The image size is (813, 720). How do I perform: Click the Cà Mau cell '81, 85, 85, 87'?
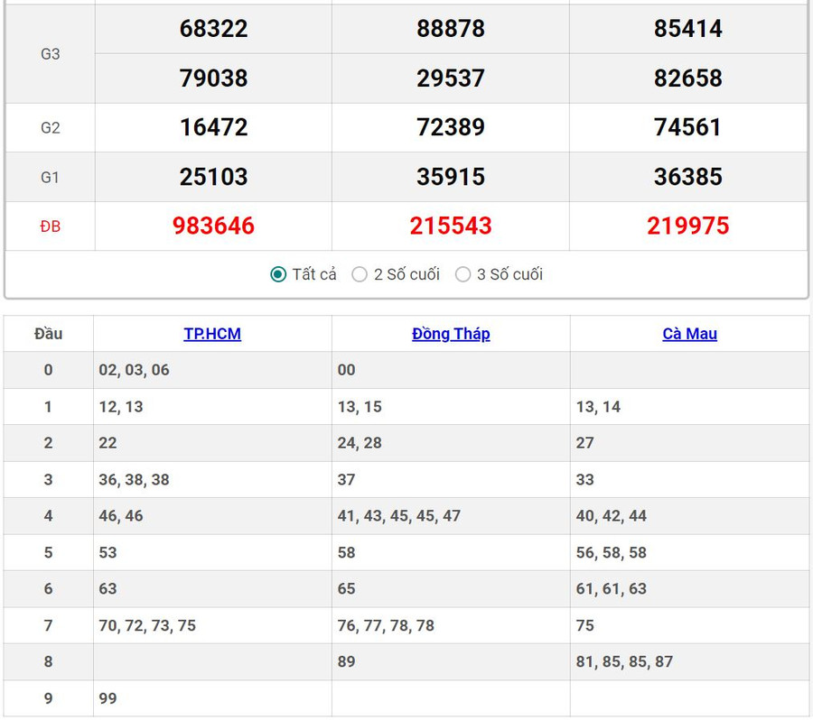pyautogui.click(x=624, y=661)
